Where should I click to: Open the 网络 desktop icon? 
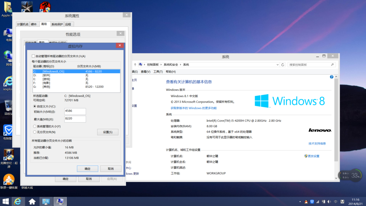8,58
